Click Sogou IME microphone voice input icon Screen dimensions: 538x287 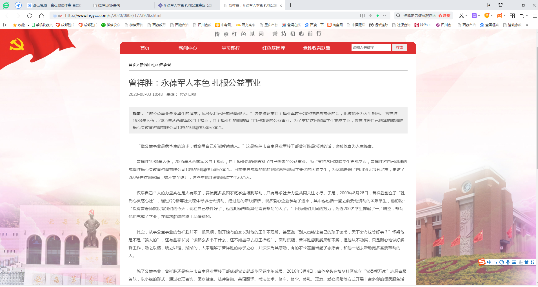[508, 262]
